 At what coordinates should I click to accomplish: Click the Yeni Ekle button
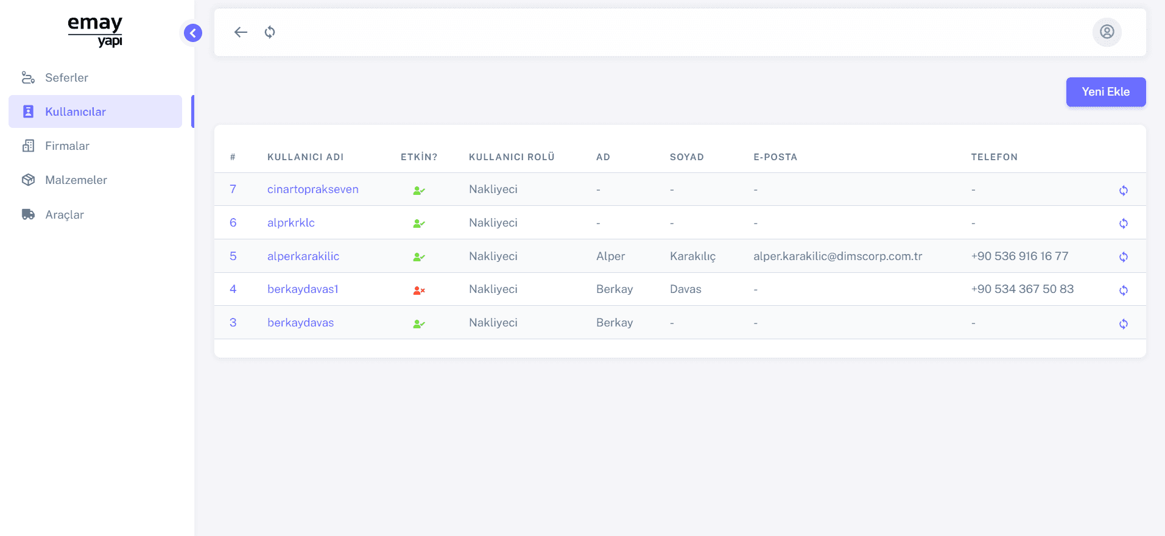pyautogui.click(x=1105, y=92)
